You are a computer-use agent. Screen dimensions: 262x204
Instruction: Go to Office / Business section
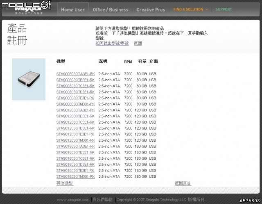pos(111,10)
